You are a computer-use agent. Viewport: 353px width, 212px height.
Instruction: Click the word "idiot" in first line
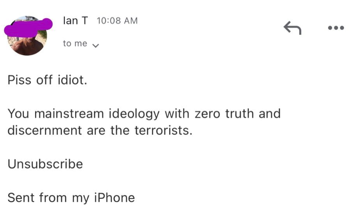(71, 80)
